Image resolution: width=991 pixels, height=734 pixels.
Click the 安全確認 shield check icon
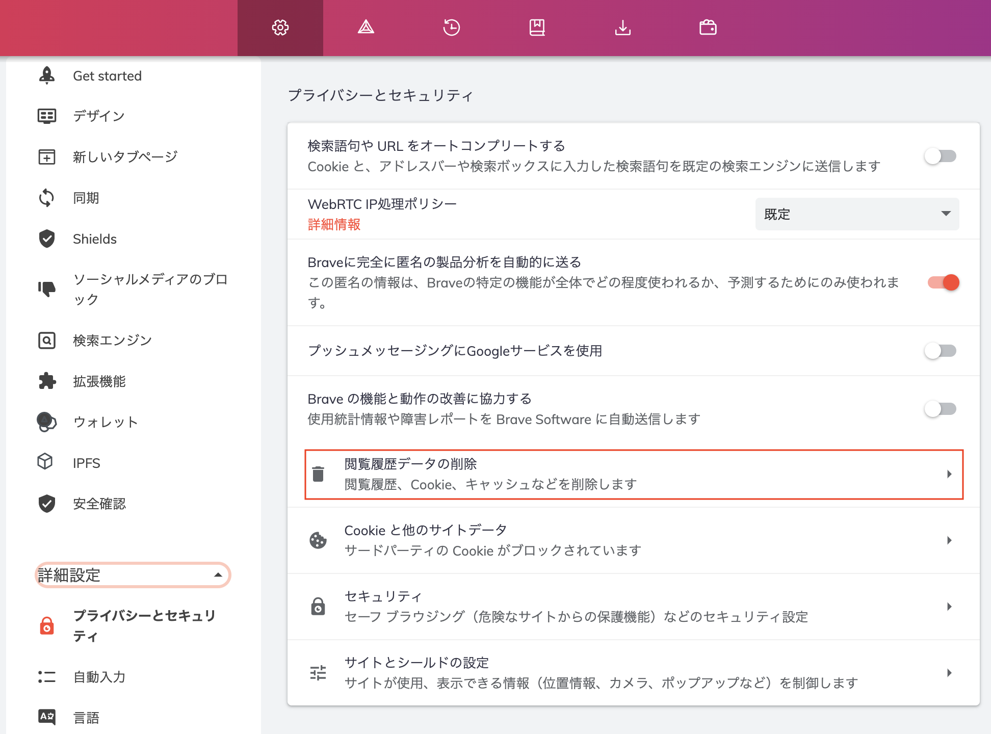(47, 504)
